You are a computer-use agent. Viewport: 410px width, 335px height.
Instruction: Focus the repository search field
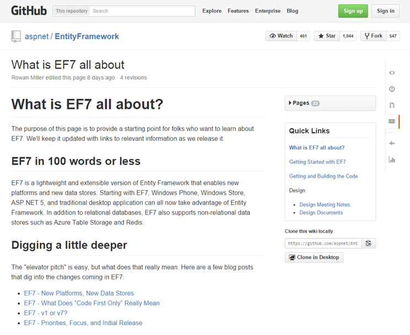pyautogui.click(x=143, y=11)
